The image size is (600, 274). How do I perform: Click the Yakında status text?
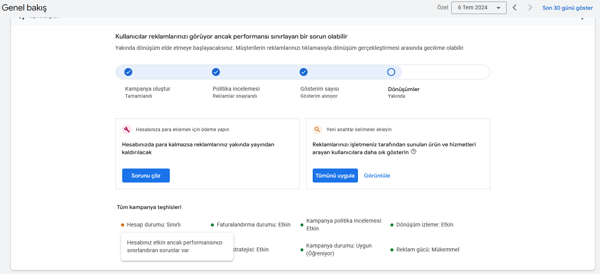point(397,96)
